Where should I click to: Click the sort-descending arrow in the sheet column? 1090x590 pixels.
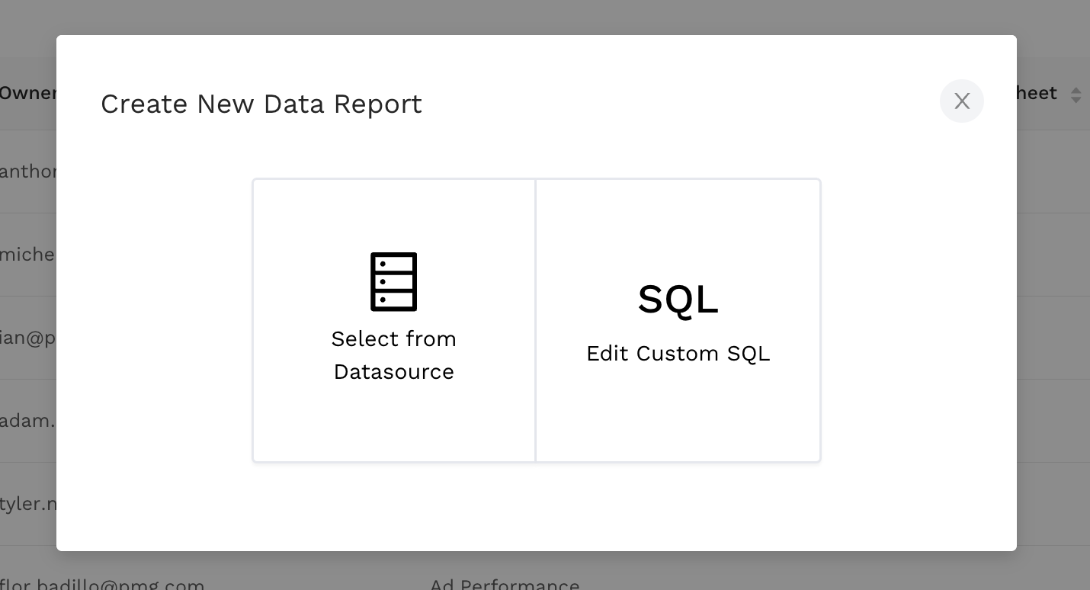click(x=1076, y=100)
